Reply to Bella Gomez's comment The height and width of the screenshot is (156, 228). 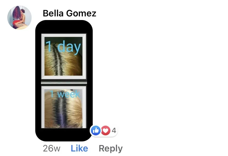[111, 149]
